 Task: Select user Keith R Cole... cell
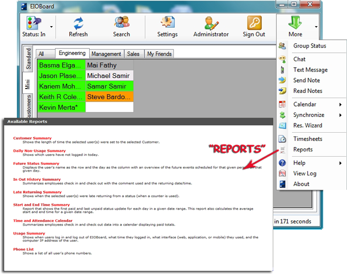point(61,97)
